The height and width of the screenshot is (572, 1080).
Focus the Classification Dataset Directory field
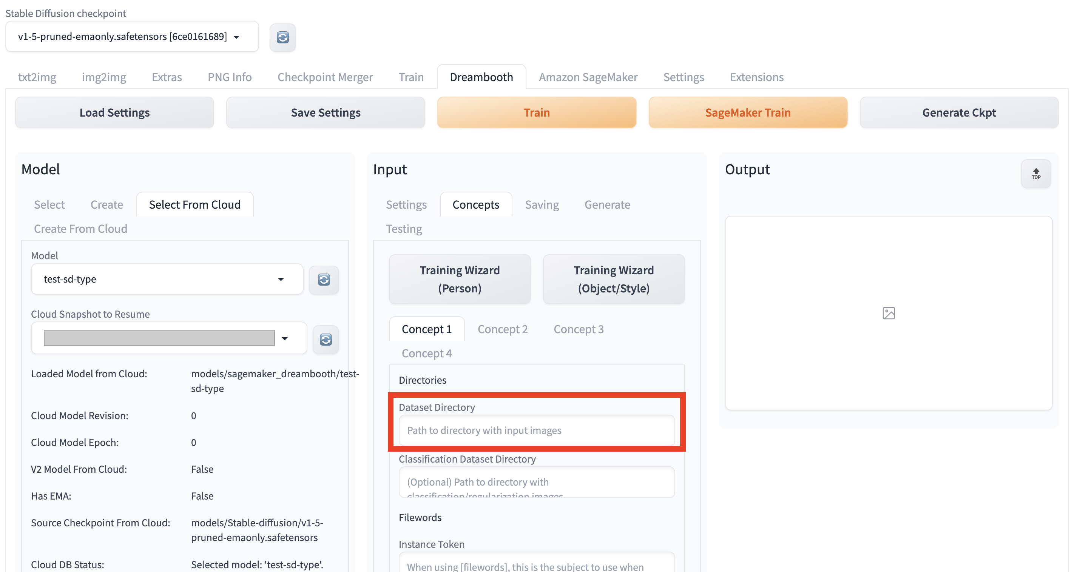tap(536, 482)
